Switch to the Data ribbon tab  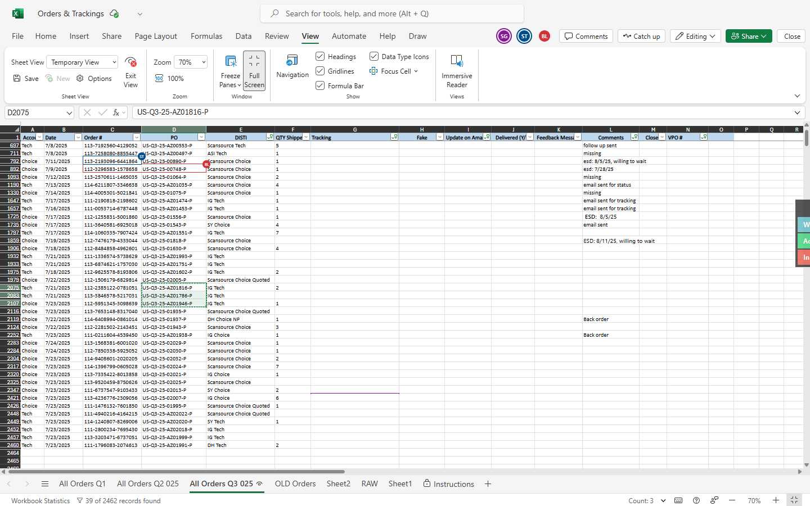click(x=244, y=36)
